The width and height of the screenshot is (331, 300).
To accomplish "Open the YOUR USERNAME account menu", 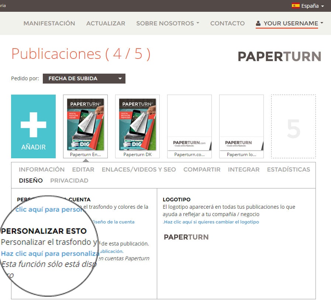I will [289, 23].
